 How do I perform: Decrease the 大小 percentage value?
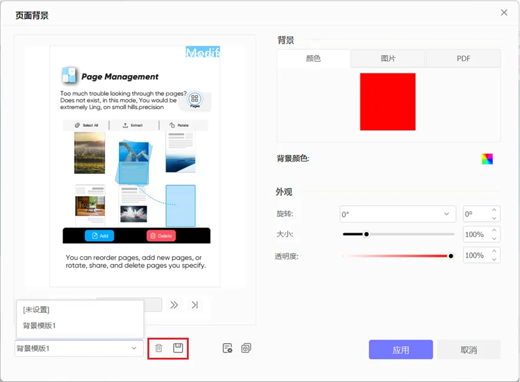tap(494, 238)
